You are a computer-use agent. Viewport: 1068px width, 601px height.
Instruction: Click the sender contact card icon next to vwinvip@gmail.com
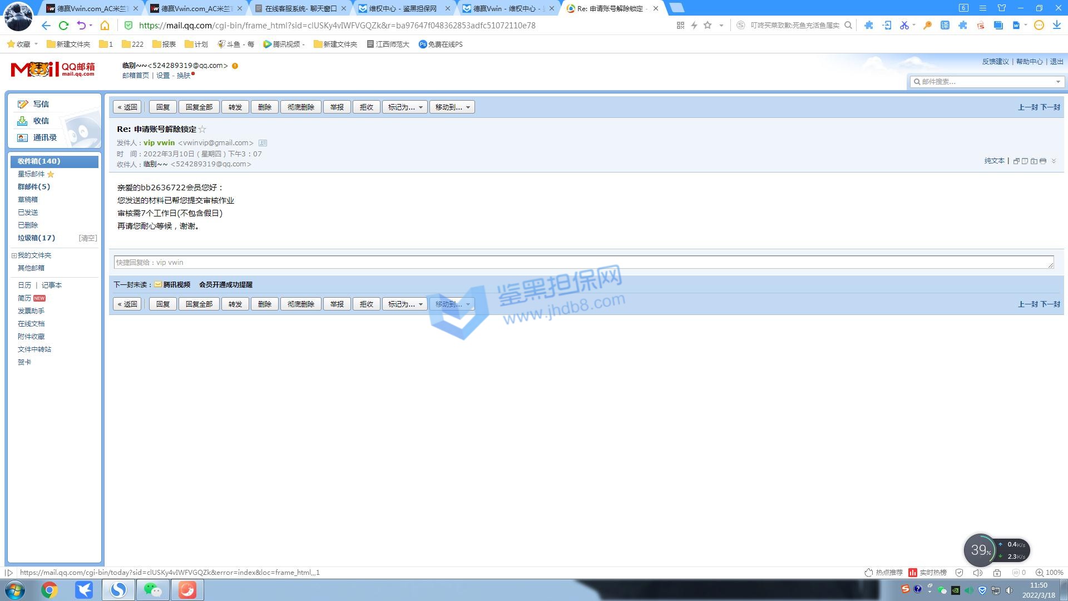(x=263, y=143)
